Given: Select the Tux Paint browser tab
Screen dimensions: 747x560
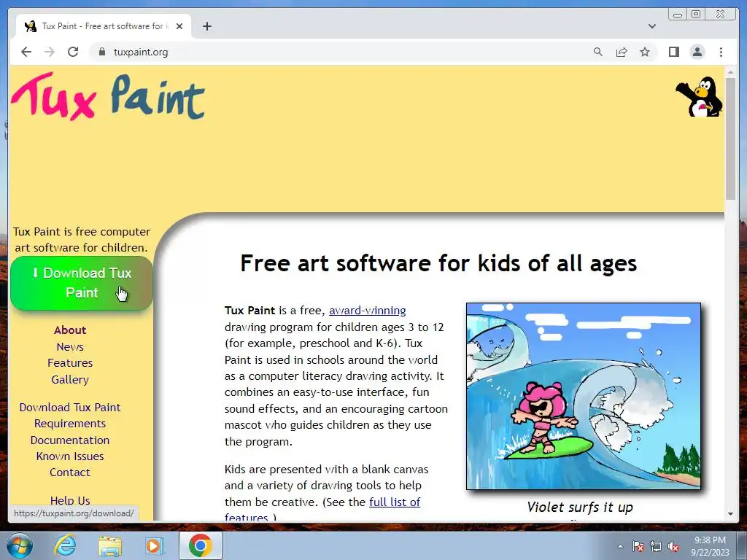Looking at the screenshot, I should point(104,26).
